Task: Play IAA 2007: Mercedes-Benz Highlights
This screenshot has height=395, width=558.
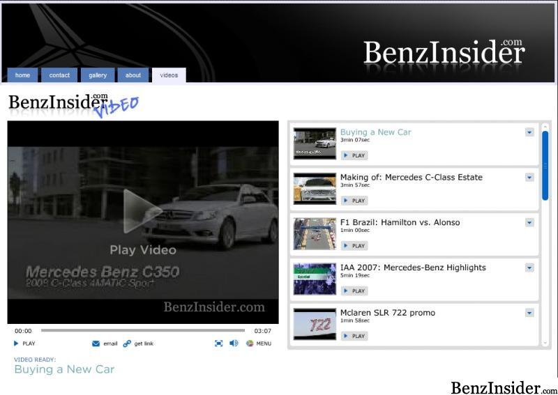Action: (x=354, y=291)
